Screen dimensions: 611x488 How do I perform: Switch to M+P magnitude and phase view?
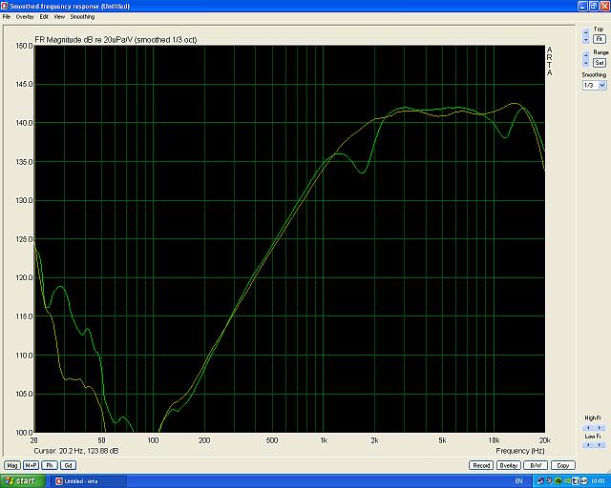click(31, 465)
